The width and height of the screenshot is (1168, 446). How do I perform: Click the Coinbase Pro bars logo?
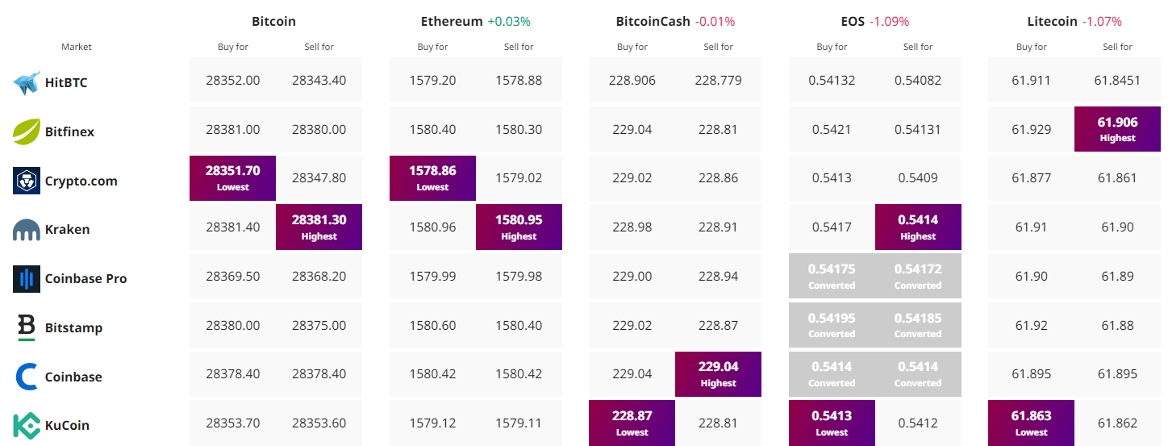pyautogui.click(x=27, y=279)
